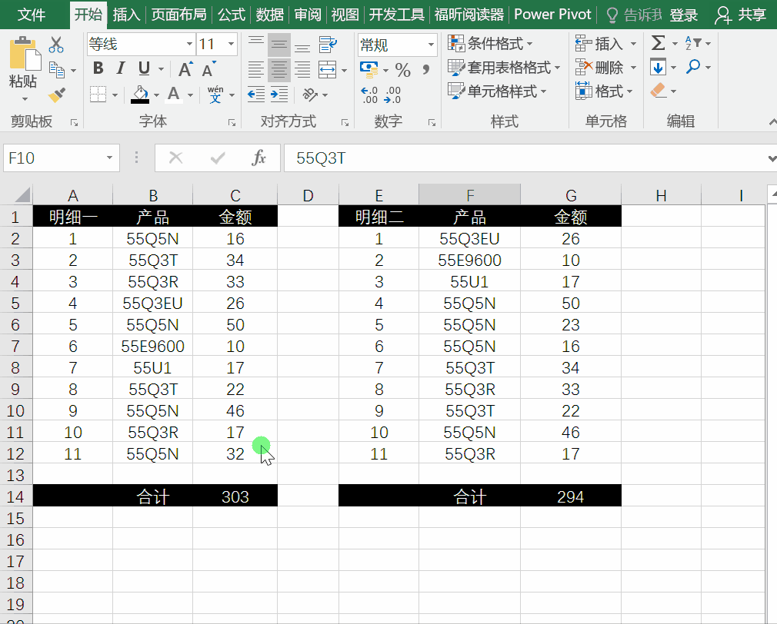Viewport: 777px width, 624px height.
Task: Click the Borders grid icon
Action: click(x=98, y=94)
